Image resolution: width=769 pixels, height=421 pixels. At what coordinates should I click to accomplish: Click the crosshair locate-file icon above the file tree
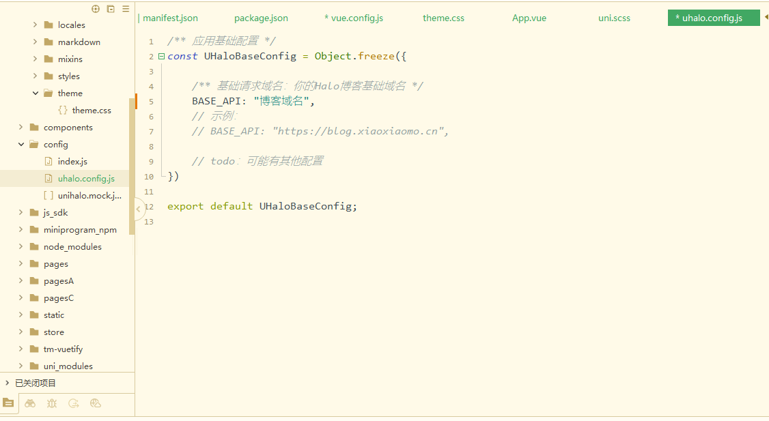[x=96, y=9]
